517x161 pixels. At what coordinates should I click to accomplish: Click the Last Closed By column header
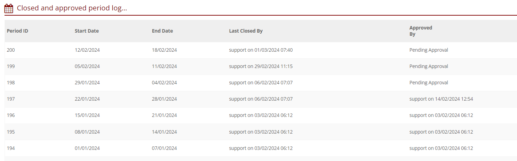[246, 31]
